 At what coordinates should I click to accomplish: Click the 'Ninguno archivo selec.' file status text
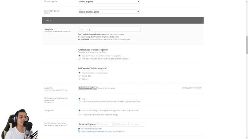106,88
